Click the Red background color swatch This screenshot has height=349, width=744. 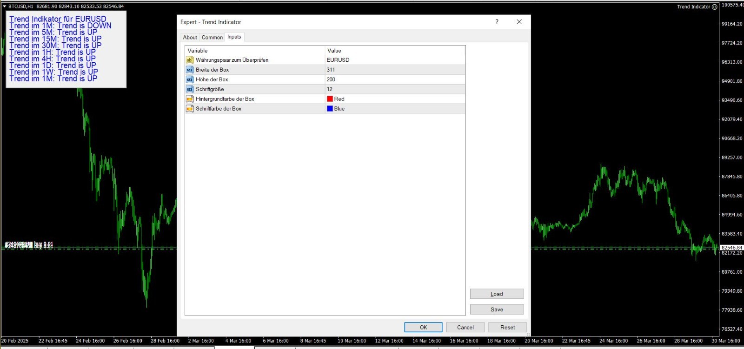coord(330,99)
